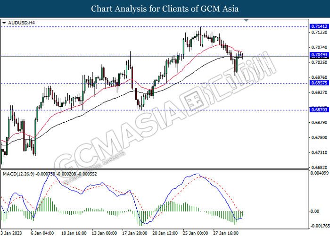Select the 0.68703 price level label

[x=319, y=110]
